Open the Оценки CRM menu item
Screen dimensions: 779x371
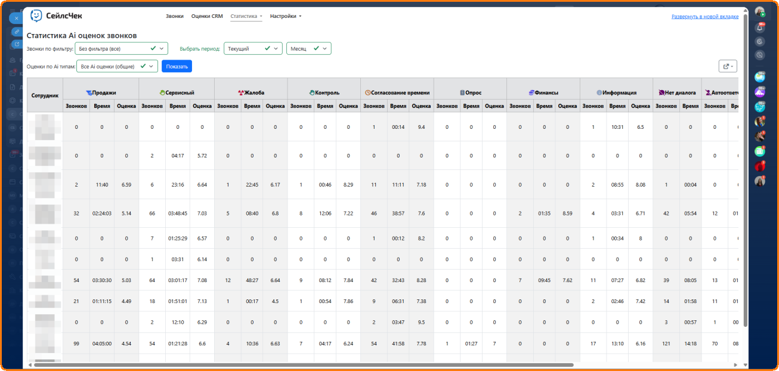point(207,16)
